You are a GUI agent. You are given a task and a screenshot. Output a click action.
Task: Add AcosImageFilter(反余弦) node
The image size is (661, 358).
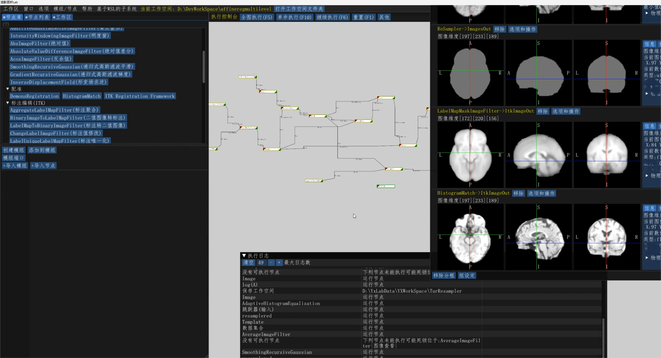(41, 59)
